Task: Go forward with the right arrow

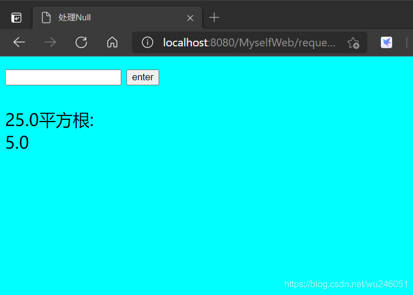Action: (x=50, y=42)
